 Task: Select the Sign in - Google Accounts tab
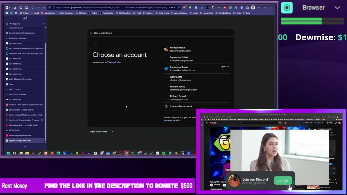tap(24, 141)
